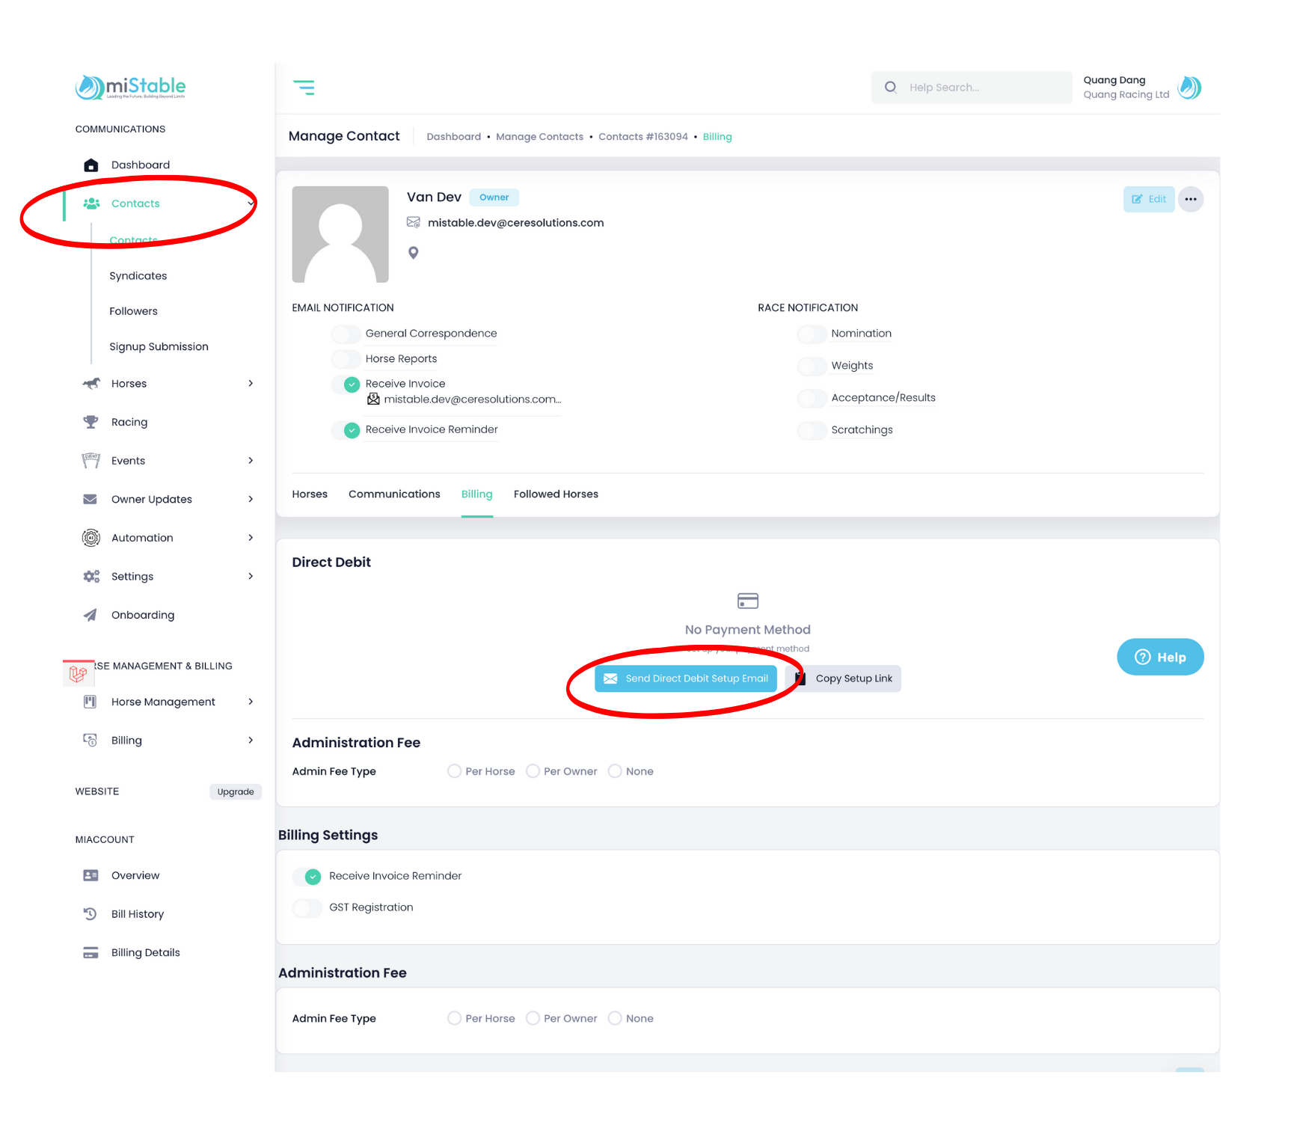Click Send Direct Debit Setup Email
1294x1140 pixels.
click(686, 678)
